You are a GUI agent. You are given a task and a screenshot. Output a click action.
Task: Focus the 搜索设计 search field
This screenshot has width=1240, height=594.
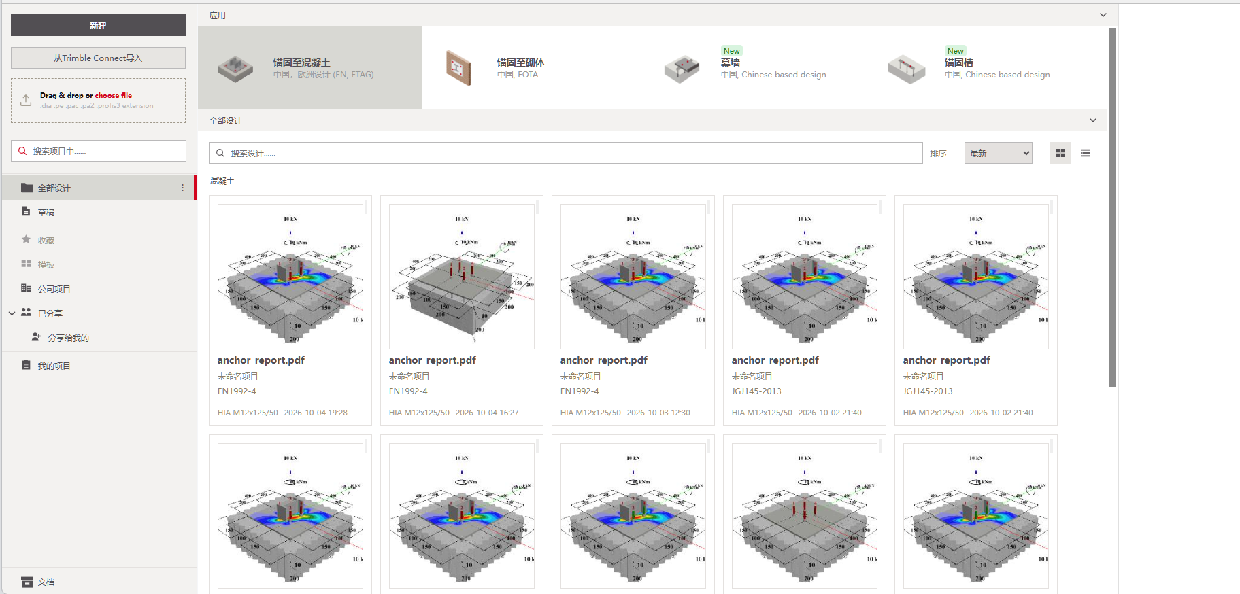(566, 153)
